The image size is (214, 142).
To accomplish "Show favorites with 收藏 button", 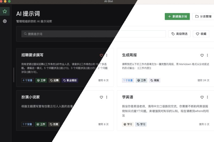I will click(x=201, y=34).
